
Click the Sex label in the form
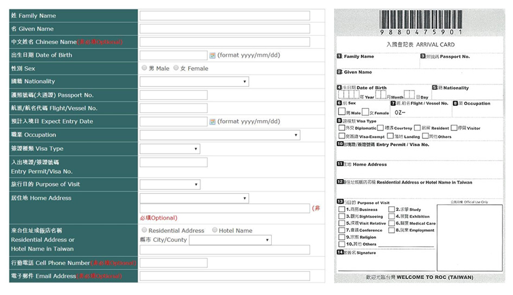point(23,68)
